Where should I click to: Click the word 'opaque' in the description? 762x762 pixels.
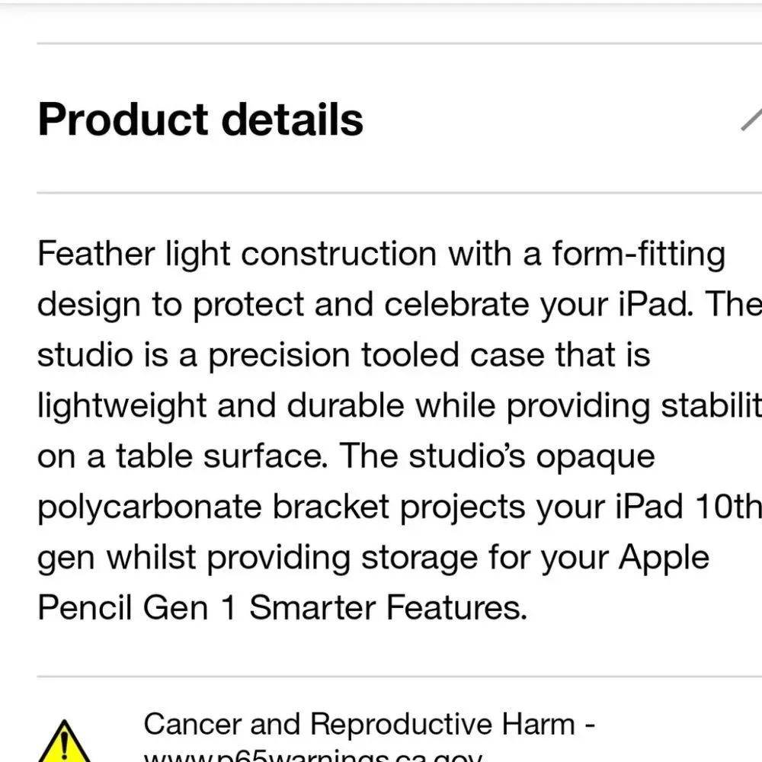pos(595,458)
